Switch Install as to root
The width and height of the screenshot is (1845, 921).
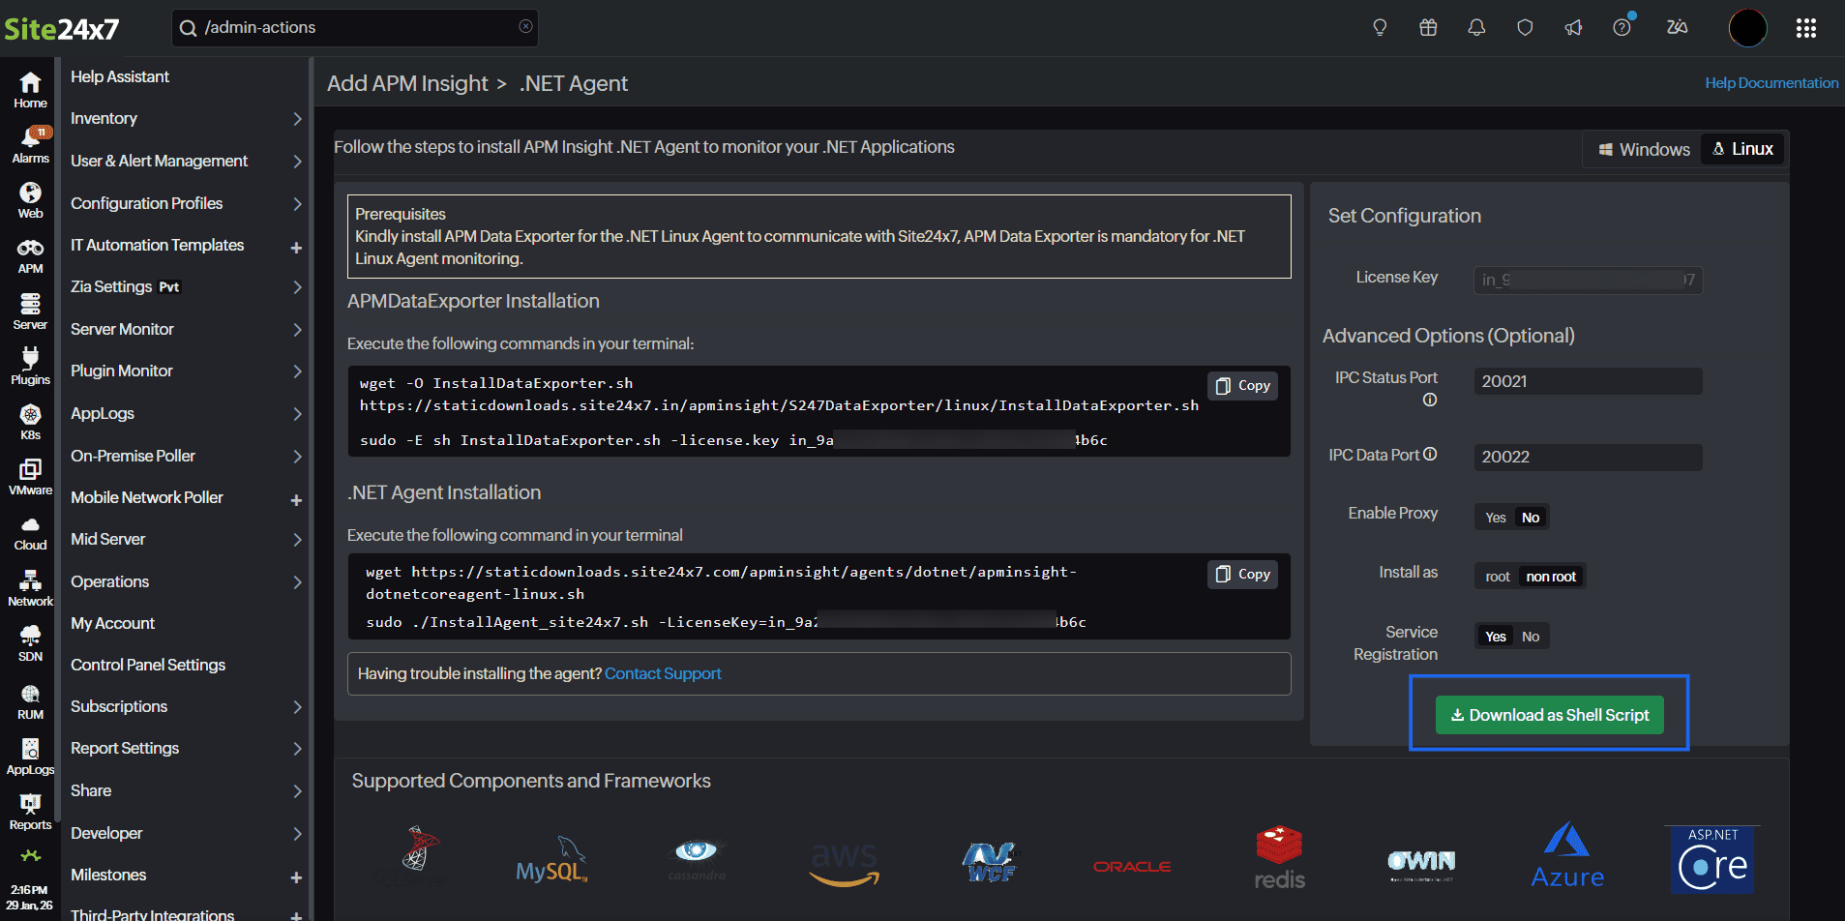pos(1496,576)
